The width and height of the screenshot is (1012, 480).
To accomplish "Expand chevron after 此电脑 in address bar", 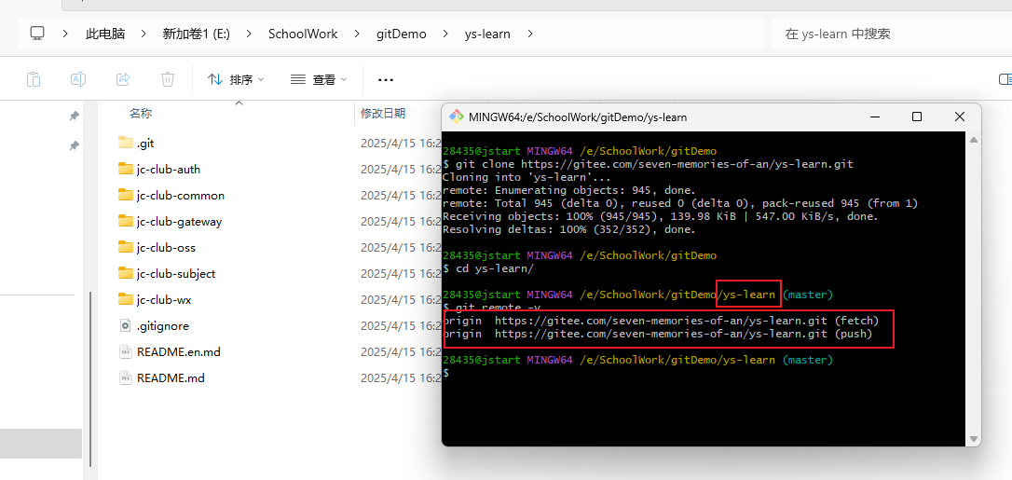I will tap(144, 34).
